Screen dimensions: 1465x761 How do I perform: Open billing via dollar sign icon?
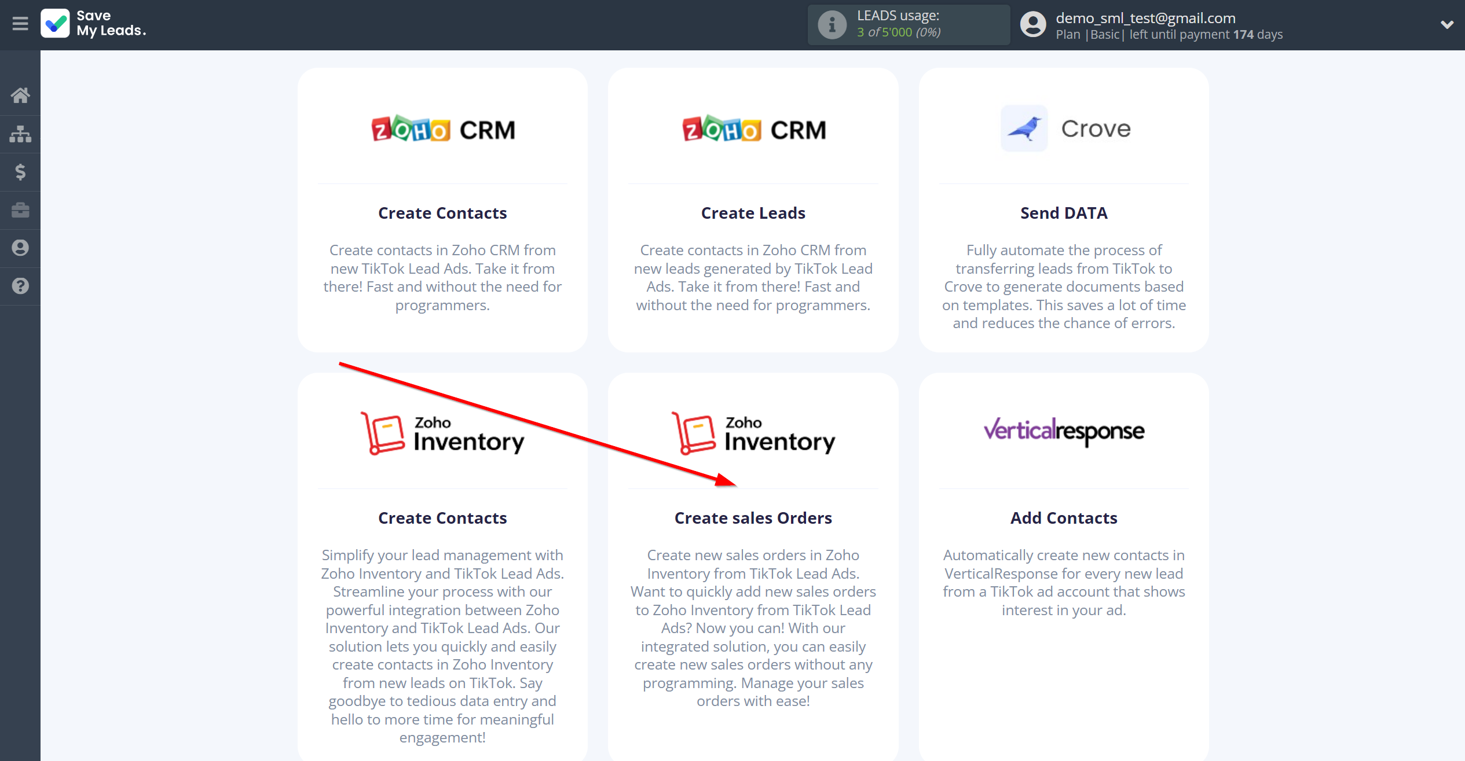click(20, 172)
